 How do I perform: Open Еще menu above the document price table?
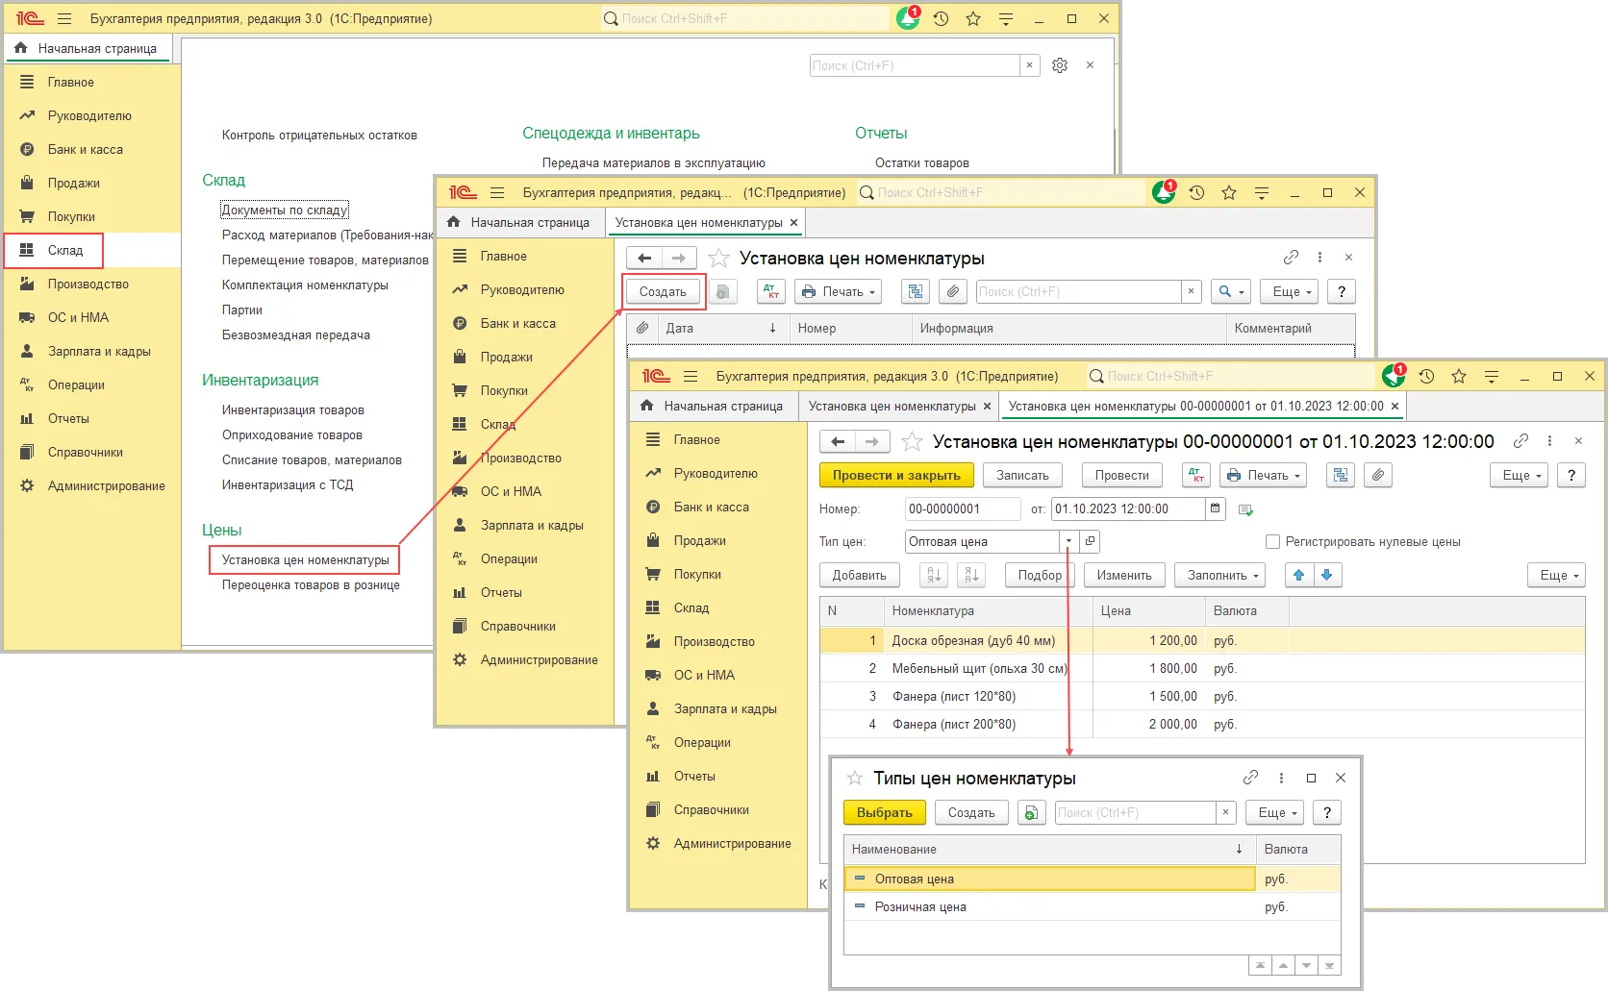pyautogui.click(x=1556, y=575)
